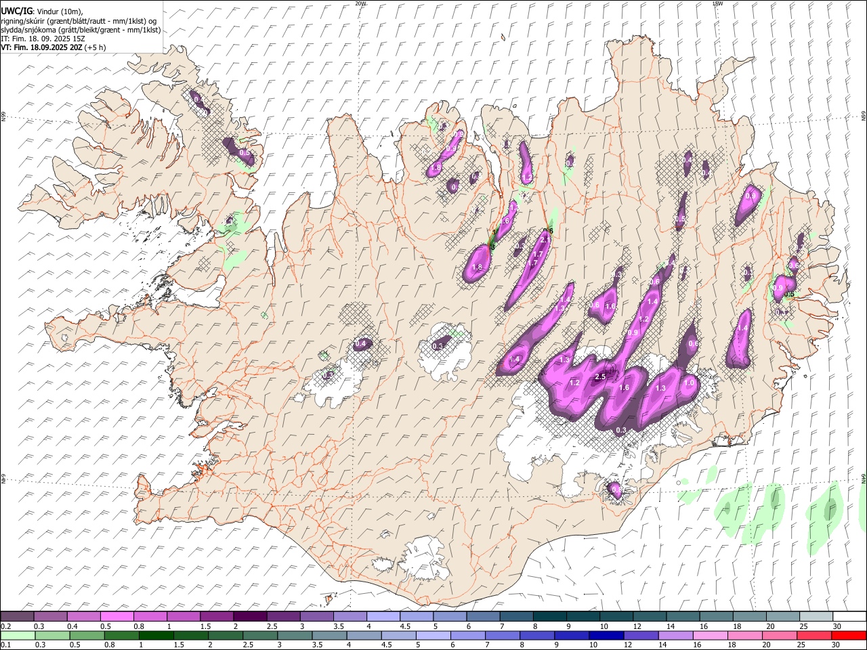Image resolution: width=867 pixels, height=650 pixels.
Task: Click the blue 8 swatch in lower legend row
Action: coord(537,635)
